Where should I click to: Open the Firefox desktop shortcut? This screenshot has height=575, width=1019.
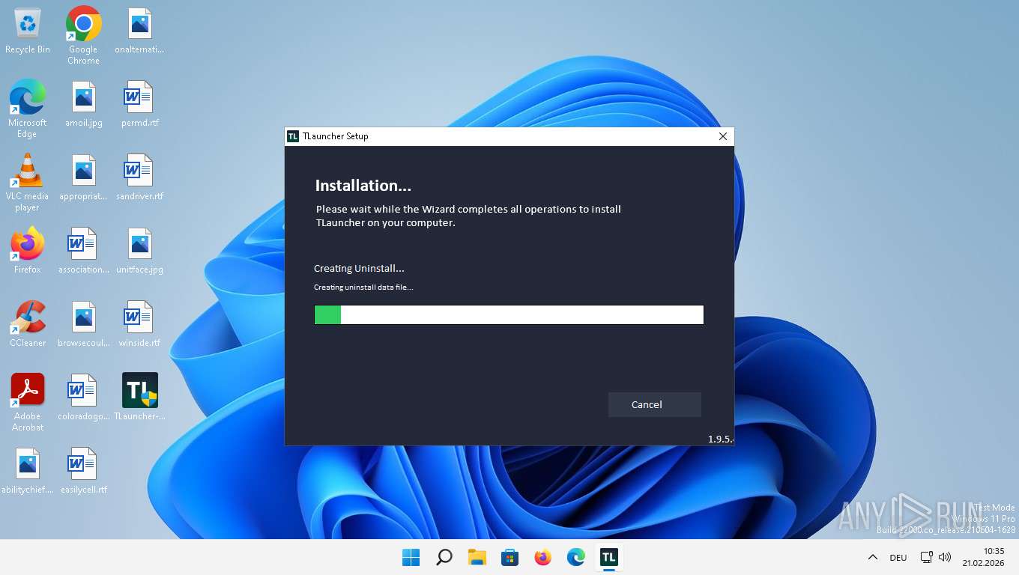(28, 252)
